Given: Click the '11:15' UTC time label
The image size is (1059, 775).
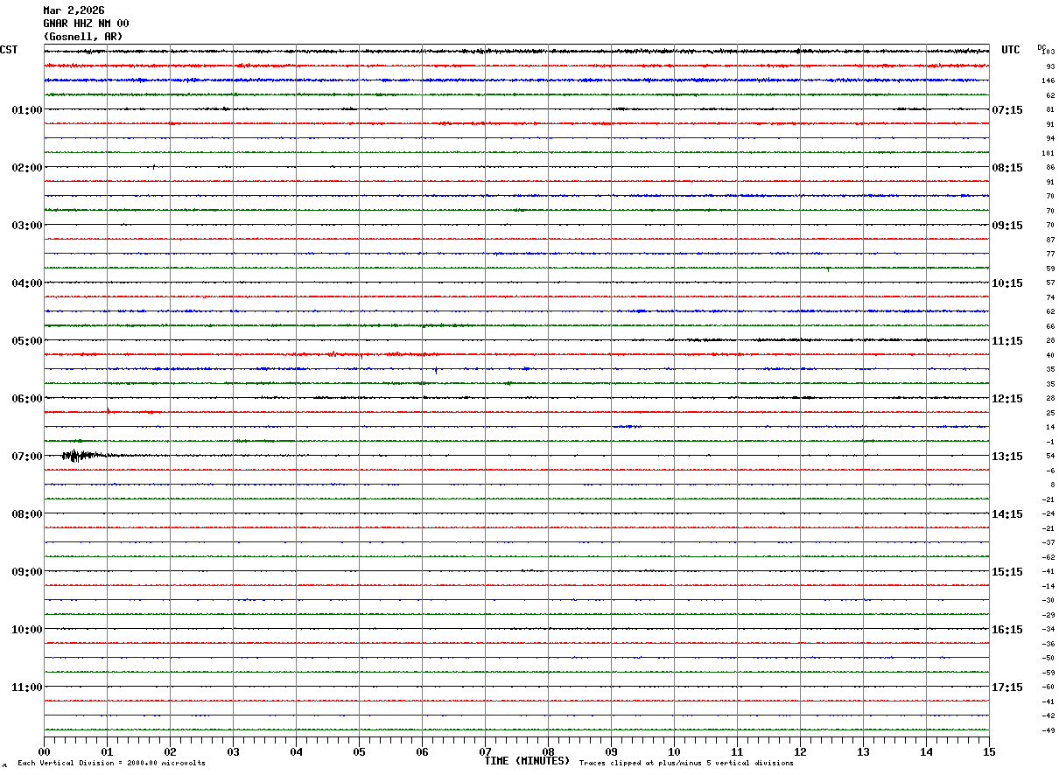Looking at the screenshot, I should tap(1006, 341).
